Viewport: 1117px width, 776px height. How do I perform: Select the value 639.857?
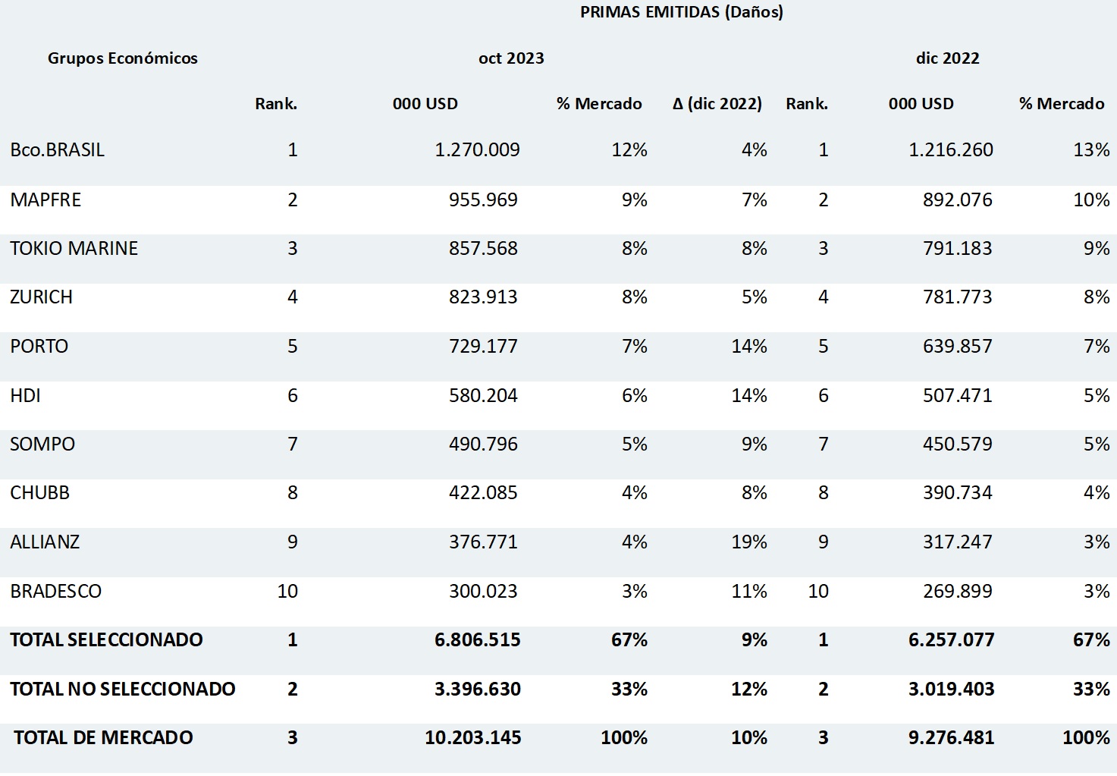point(958,347)
